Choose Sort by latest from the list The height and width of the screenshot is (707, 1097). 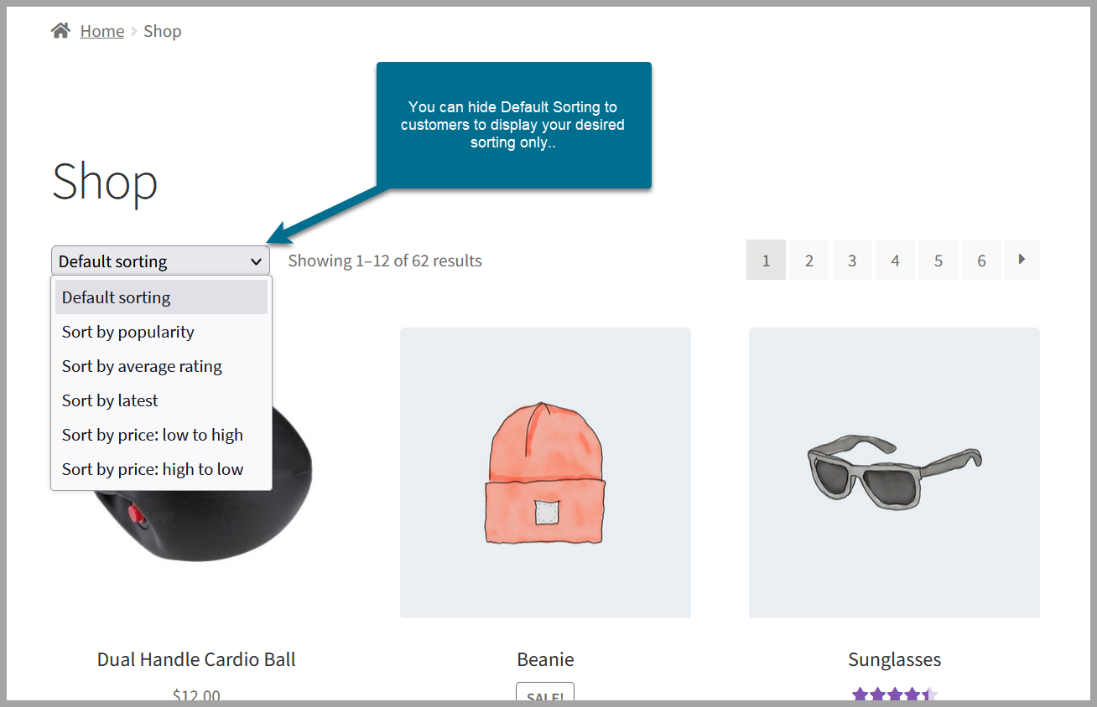[109, 400]
